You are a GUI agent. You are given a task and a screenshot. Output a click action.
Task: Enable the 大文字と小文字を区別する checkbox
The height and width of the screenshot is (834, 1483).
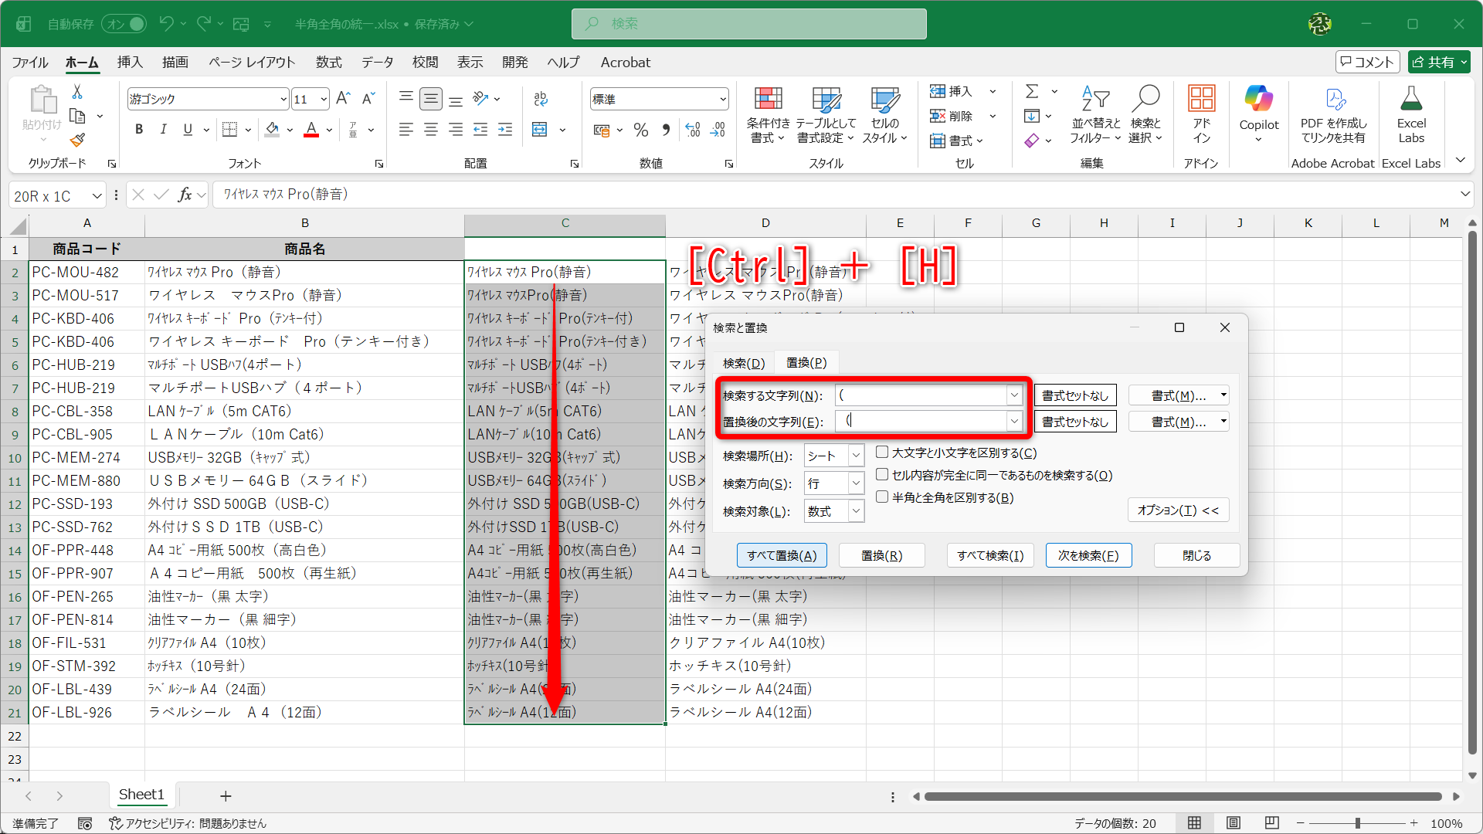881,452
